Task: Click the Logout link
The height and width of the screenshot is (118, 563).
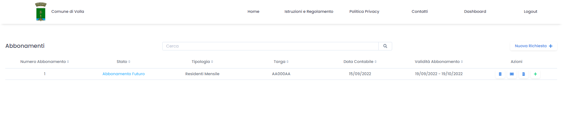Action: tap(530, 12)
